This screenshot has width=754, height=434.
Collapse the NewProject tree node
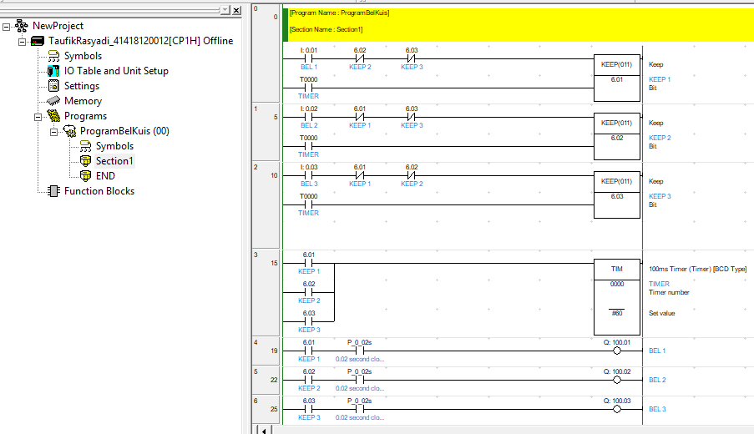(x=6, y=27)
